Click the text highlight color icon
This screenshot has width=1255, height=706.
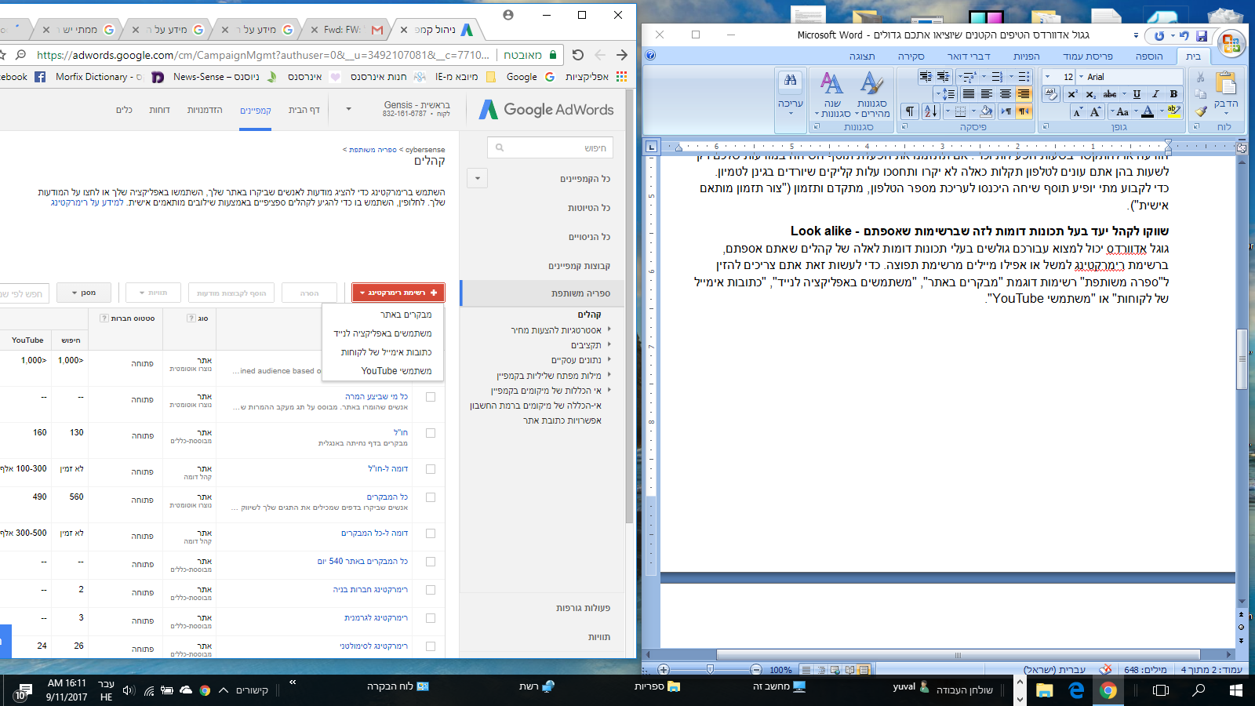coord(1173,111)
